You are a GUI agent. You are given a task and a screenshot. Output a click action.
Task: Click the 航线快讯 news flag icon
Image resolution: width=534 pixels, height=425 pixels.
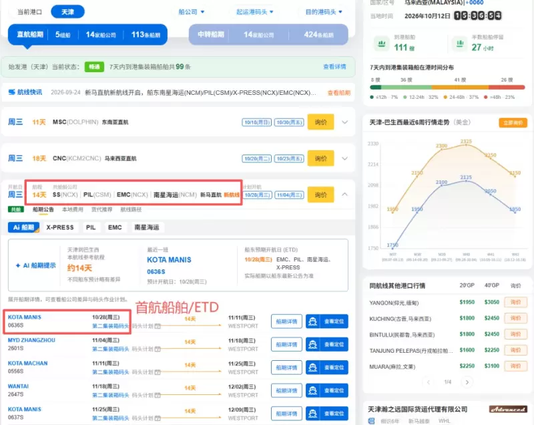pyautogui.click(x=12, y=92)
